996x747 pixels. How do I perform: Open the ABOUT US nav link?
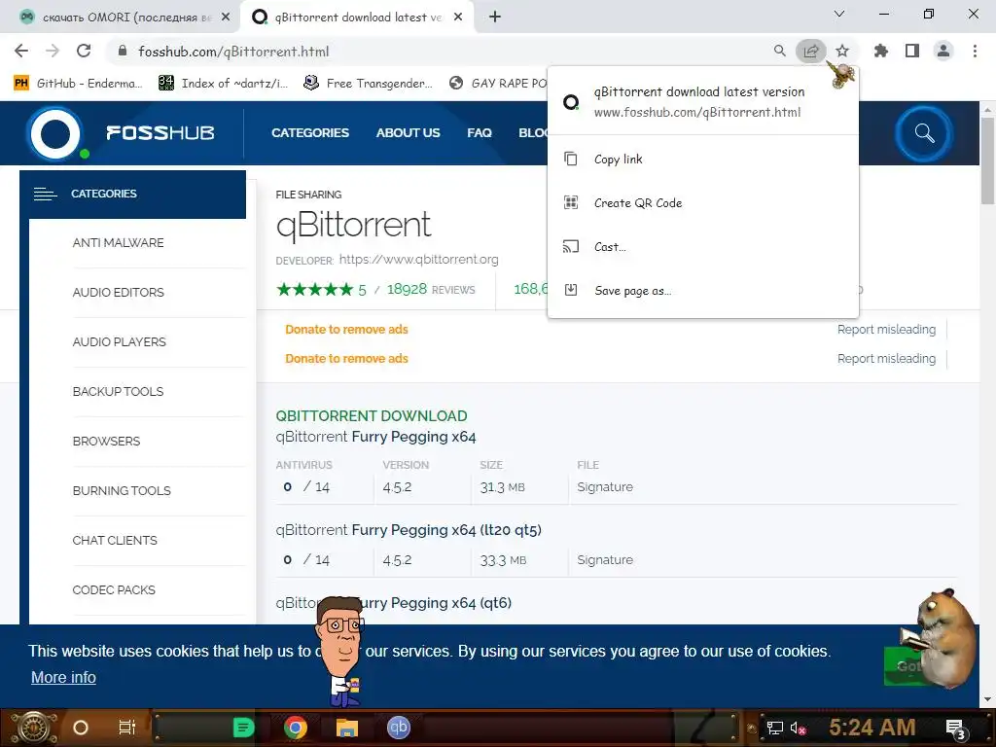(x=408, y=132)
